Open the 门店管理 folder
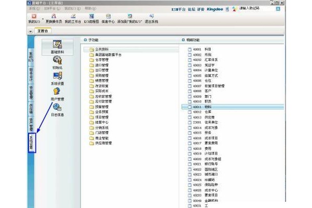312x208 pixels. (x=99, y=133)
